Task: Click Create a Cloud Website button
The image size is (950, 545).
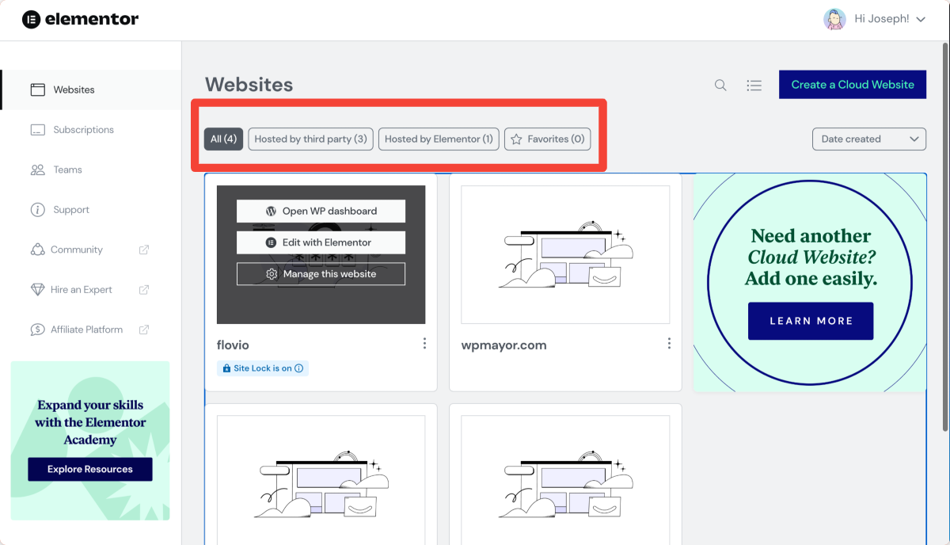Action: (853, 85)
